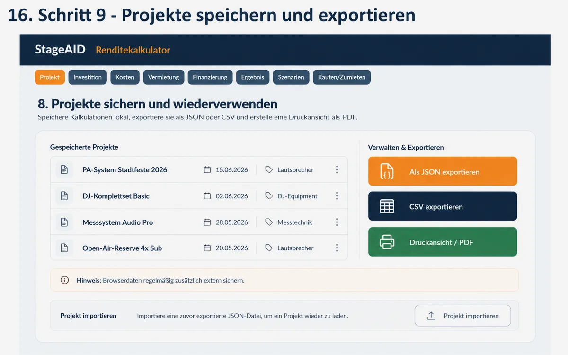Switch to the Investition tab
The width and height of the screenshot is (568, 355).
coord(88,77)
